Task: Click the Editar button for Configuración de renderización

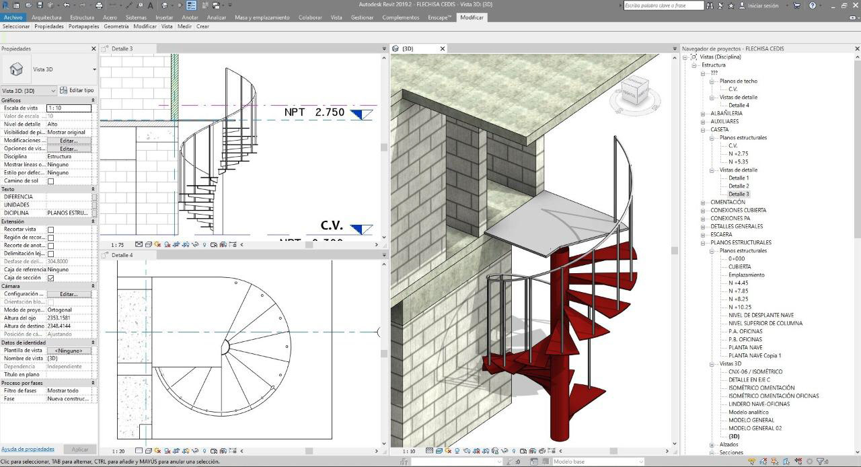Action: (69, 294)
